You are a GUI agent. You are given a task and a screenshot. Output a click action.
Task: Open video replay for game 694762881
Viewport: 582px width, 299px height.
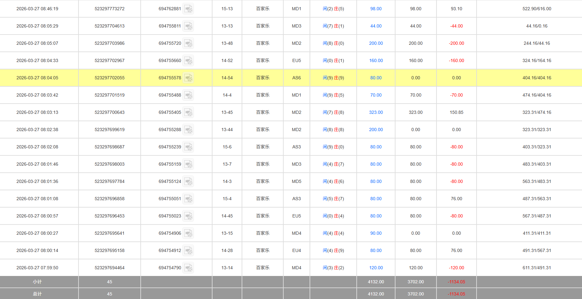[188, 9]
